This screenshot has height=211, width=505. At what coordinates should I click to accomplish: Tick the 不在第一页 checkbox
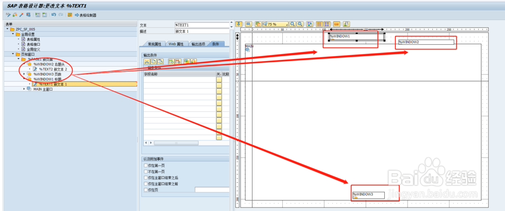[x=146, y=172]
